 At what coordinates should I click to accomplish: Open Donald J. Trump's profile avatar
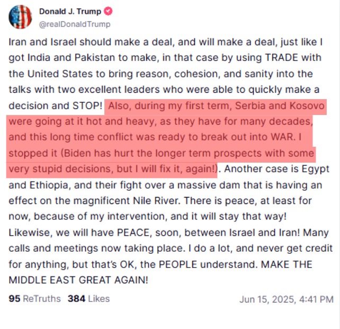[20, 17]
